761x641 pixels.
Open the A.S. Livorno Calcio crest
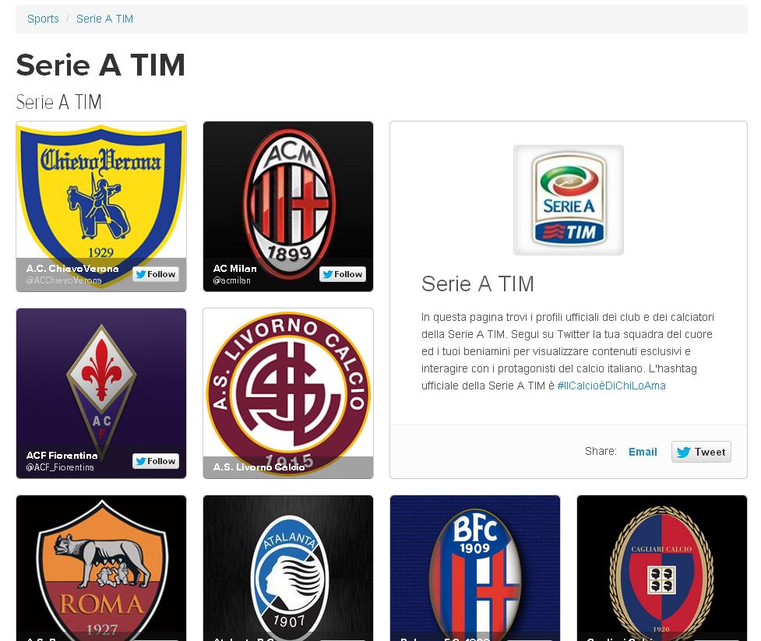point(287,393)
